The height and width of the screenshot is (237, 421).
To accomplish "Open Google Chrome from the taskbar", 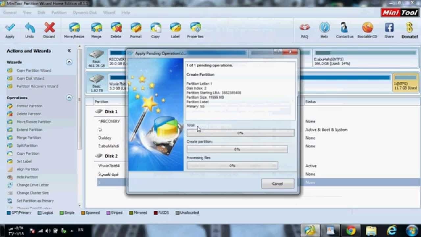I will [351, 230].
